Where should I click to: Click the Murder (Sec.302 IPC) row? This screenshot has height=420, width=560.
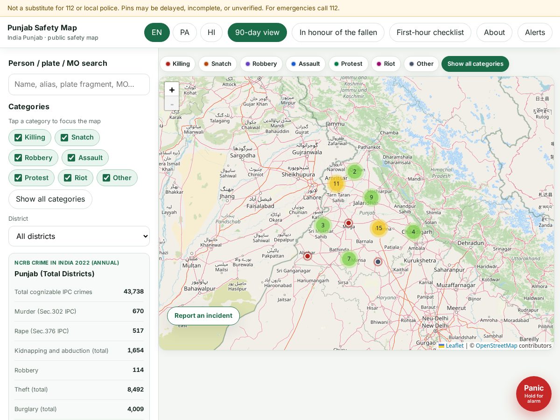click(79, 311)
